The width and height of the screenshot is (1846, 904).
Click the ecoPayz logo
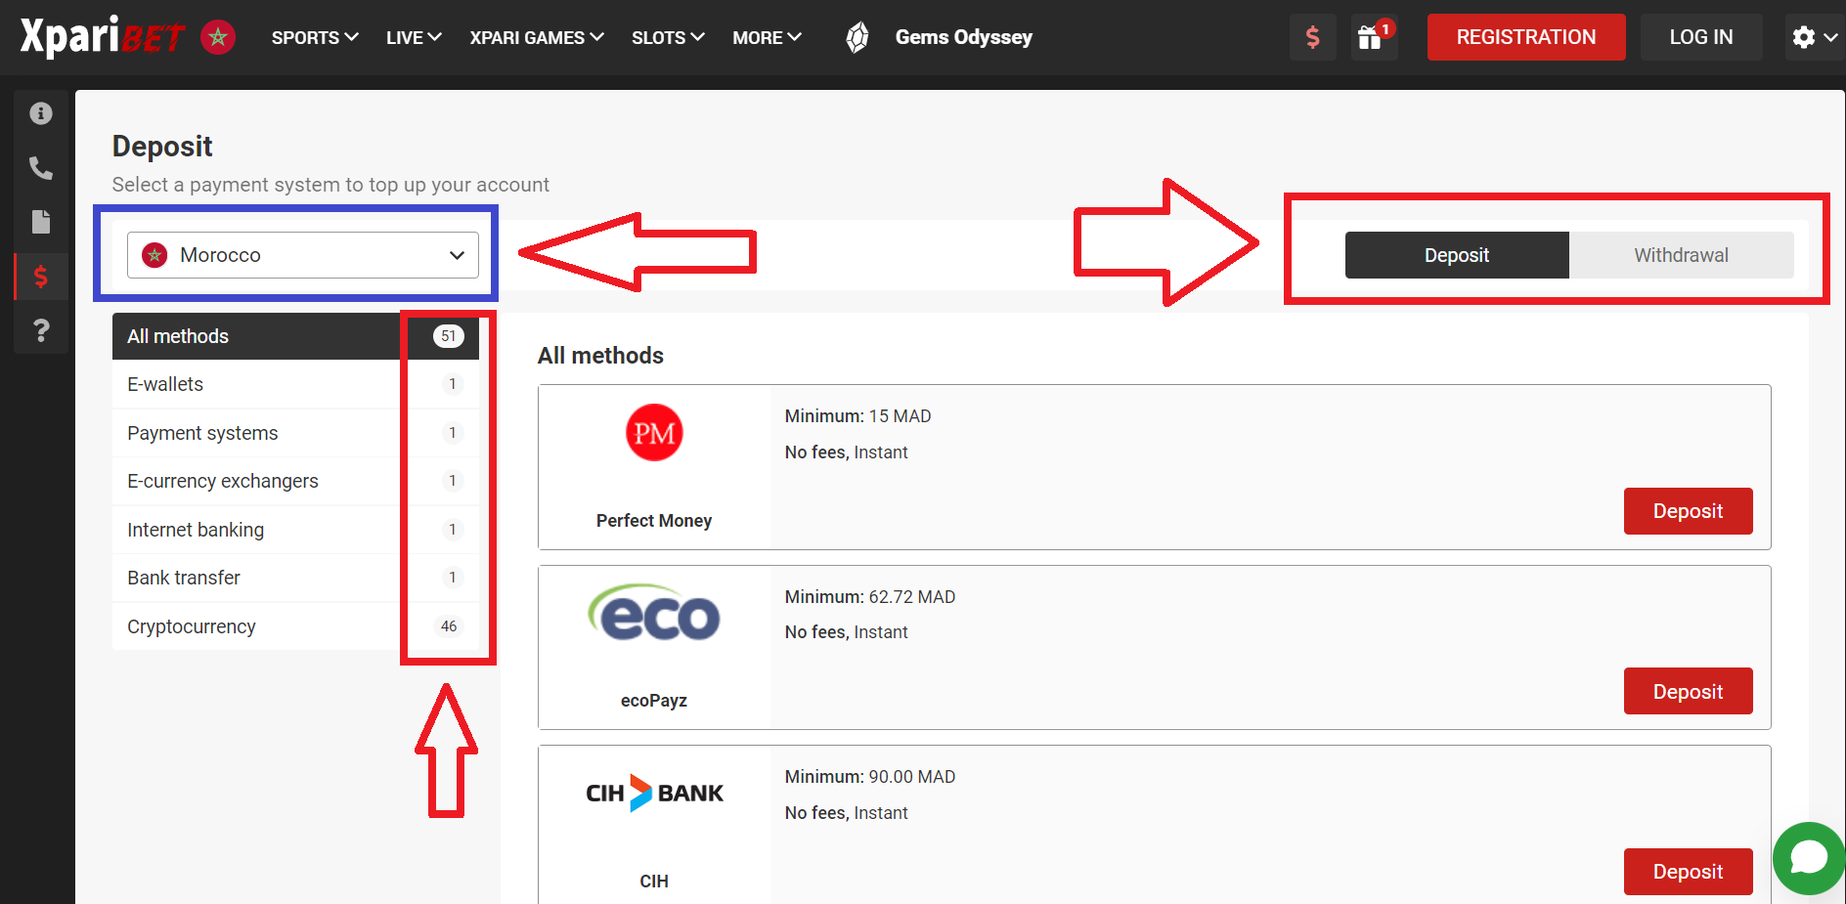(654, 612)
